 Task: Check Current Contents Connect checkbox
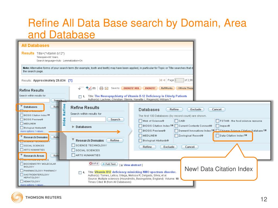point(176,126)
